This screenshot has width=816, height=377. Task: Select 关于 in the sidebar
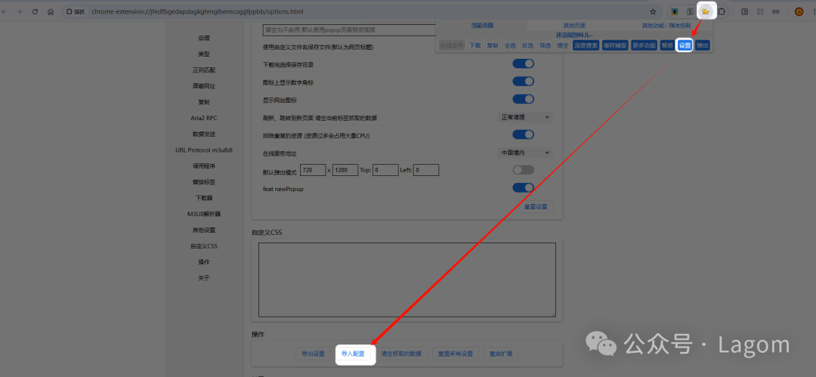coord(203,278)
